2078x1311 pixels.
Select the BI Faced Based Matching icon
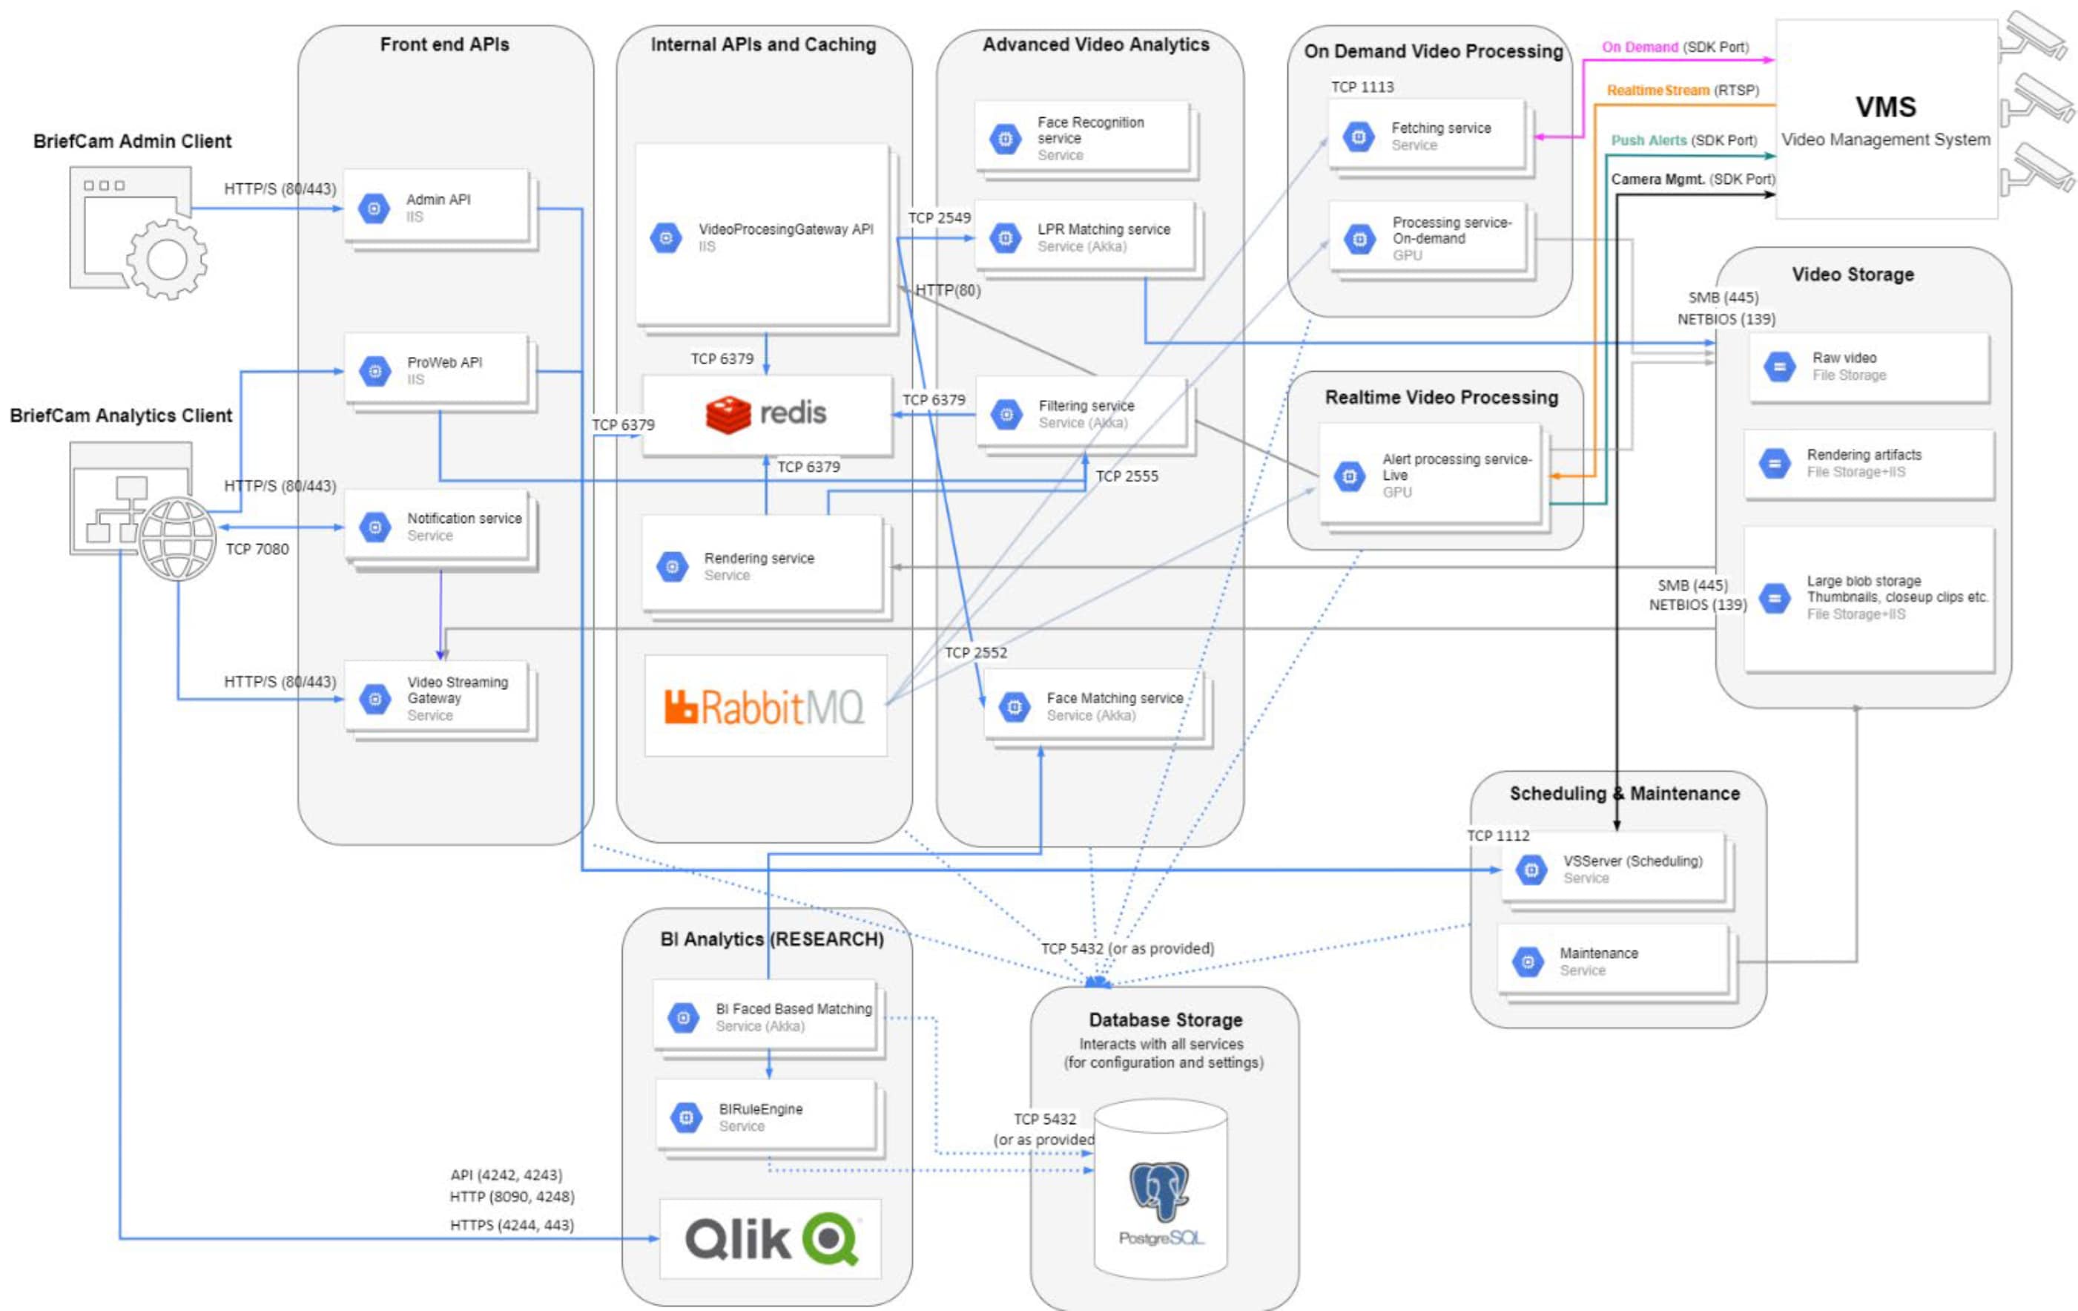point(684,1017)
